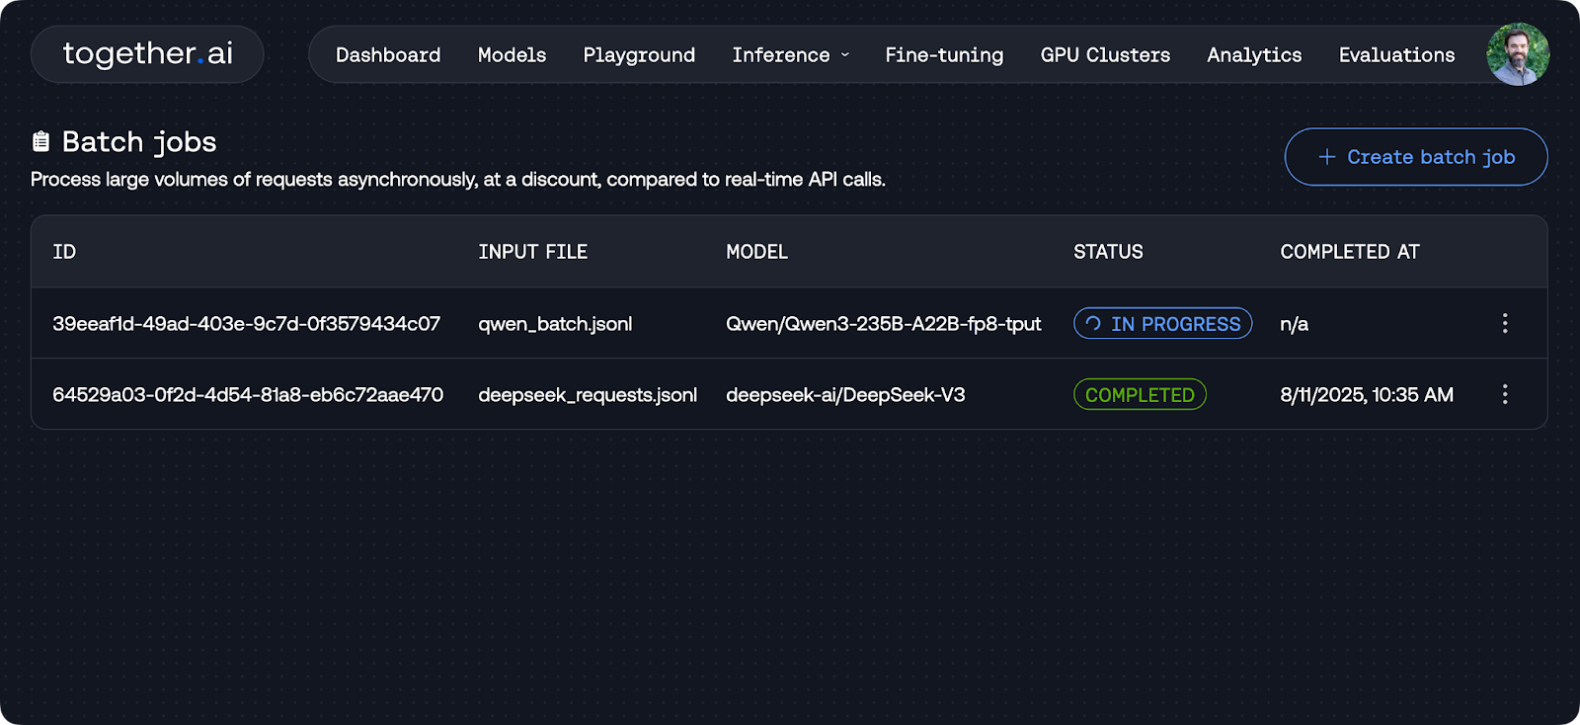Click the STATUS column header

point(1108,252)
